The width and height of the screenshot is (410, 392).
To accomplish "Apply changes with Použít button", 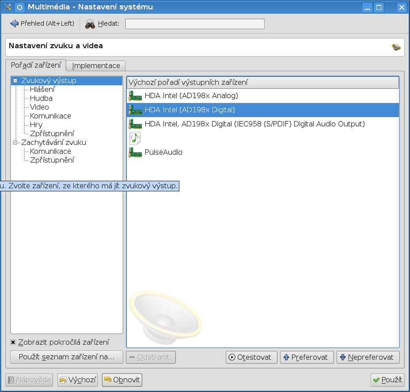I will (x=387, y=380).
